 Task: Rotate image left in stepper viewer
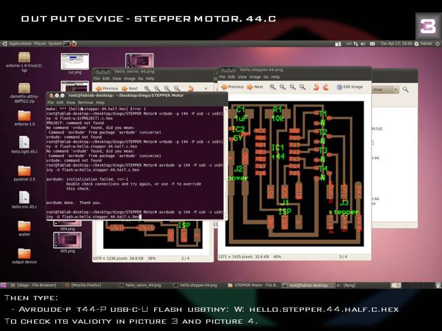[x=316, y=87]
